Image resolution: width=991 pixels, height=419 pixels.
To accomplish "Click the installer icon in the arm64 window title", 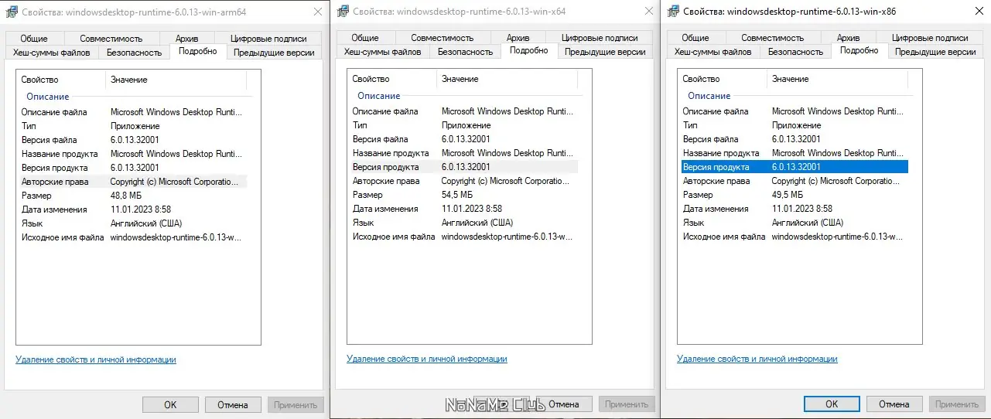I will (x=11, y=12).
